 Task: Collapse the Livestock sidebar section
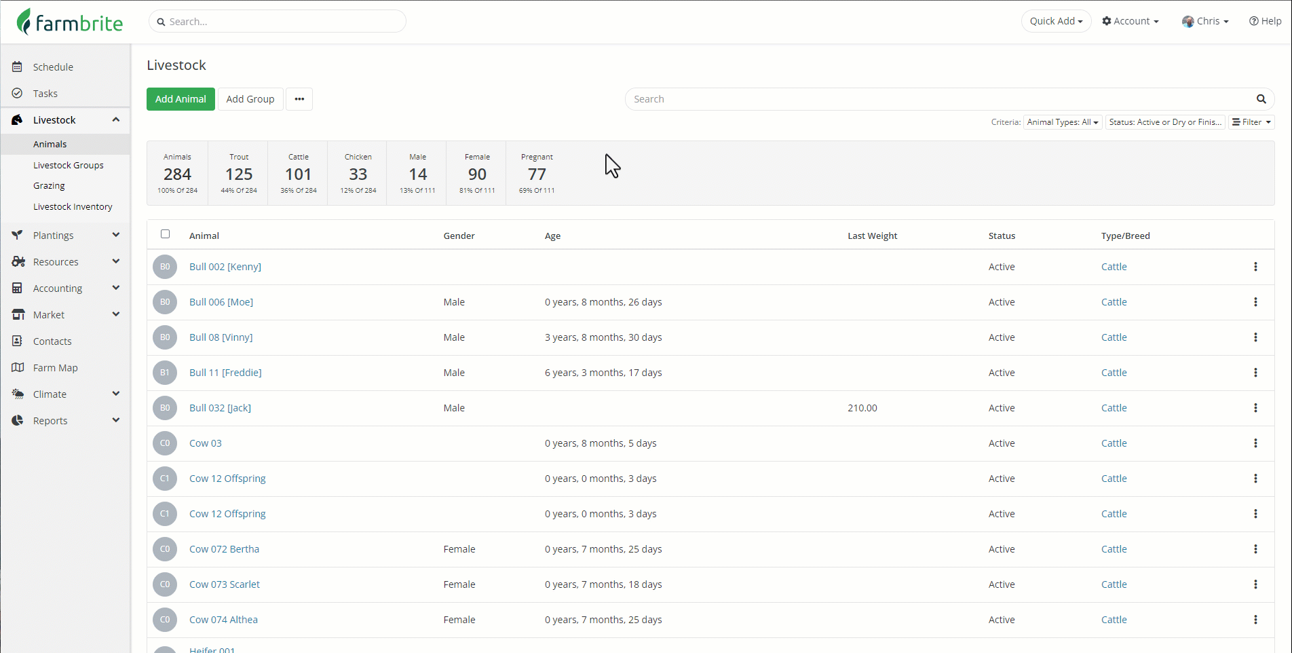(116, 119)
